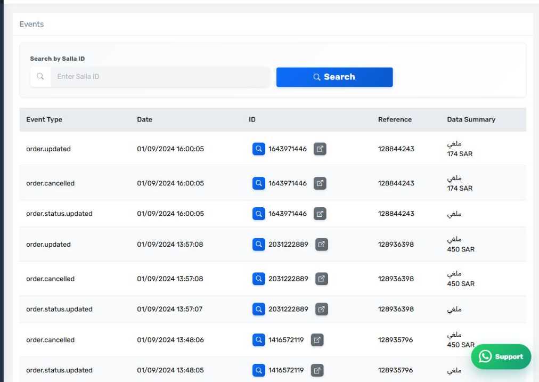Screen dimensions: 539x382
Task: Click the Data Summary column header
Action: (x=471, y=120)
